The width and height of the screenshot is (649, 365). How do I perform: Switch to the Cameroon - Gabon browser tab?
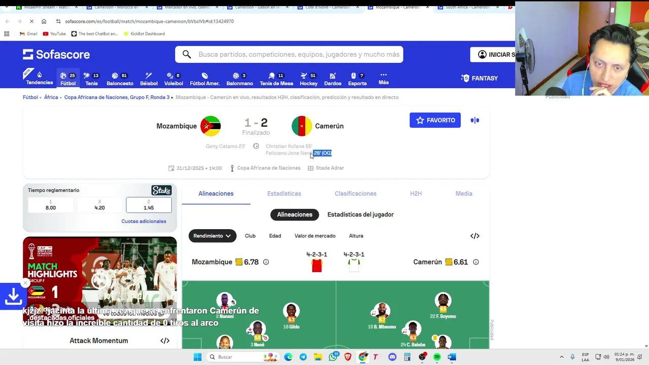pyautogui.click(x=257, y=7)
